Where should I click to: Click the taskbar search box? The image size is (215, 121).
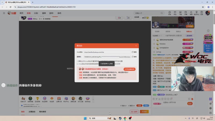point(100,118)
